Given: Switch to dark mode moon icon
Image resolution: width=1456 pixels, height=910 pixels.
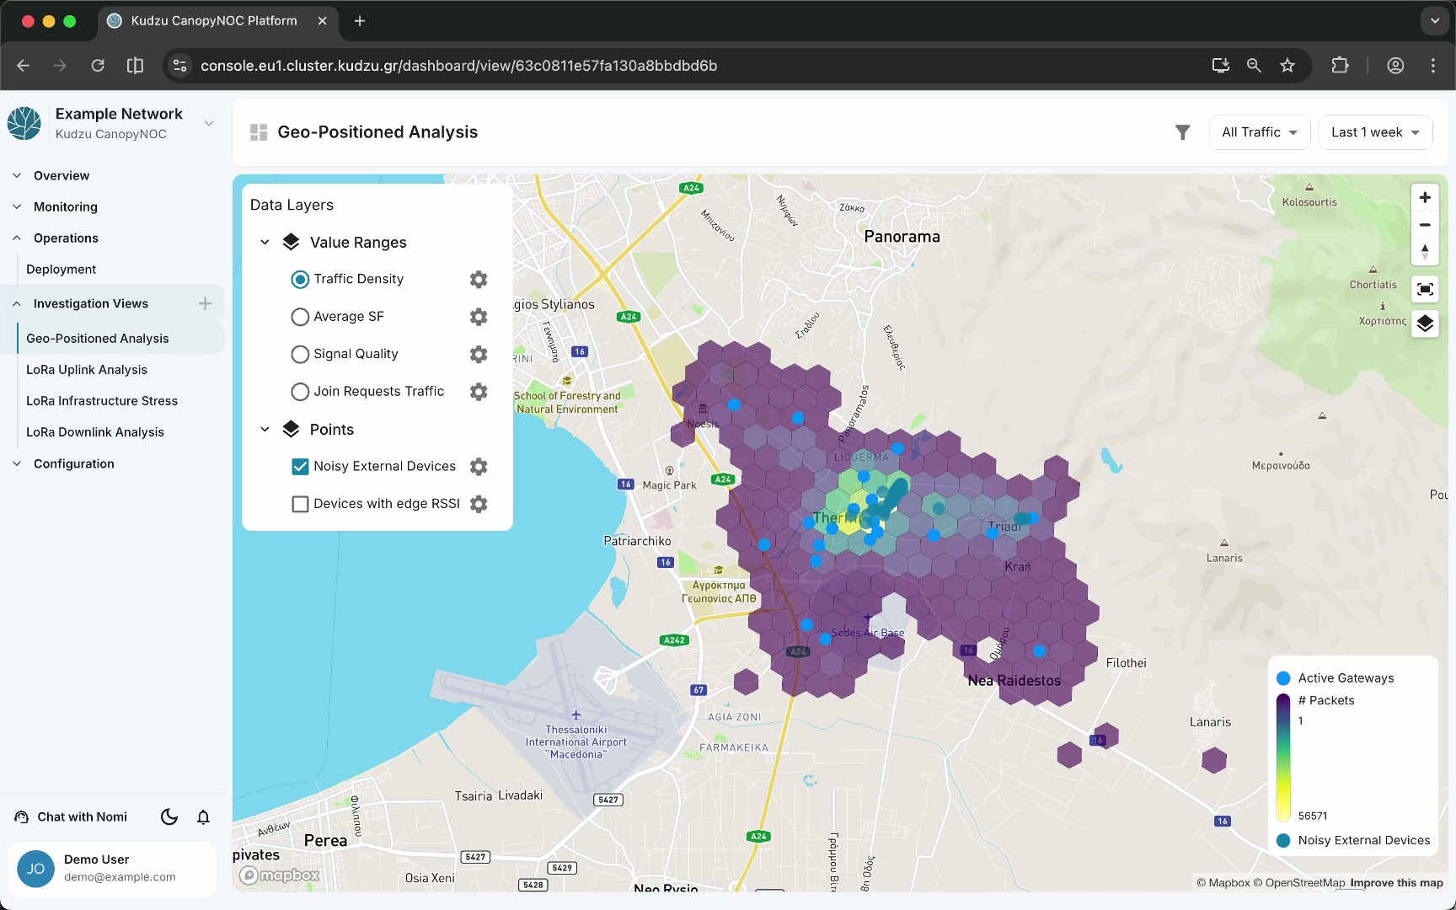Looking at the screenshot, I should 169,816.
